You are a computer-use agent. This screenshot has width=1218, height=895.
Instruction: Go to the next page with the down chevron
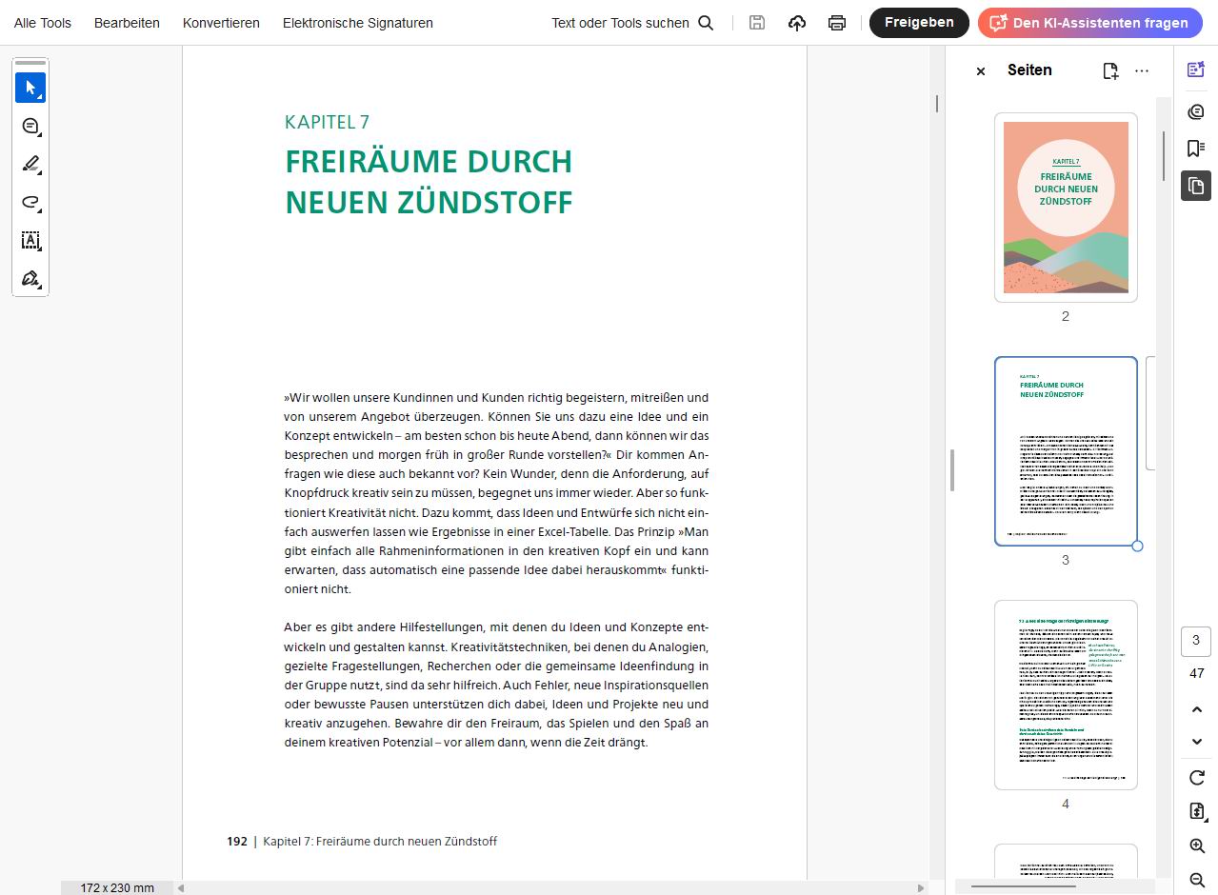click(1197, 741)
